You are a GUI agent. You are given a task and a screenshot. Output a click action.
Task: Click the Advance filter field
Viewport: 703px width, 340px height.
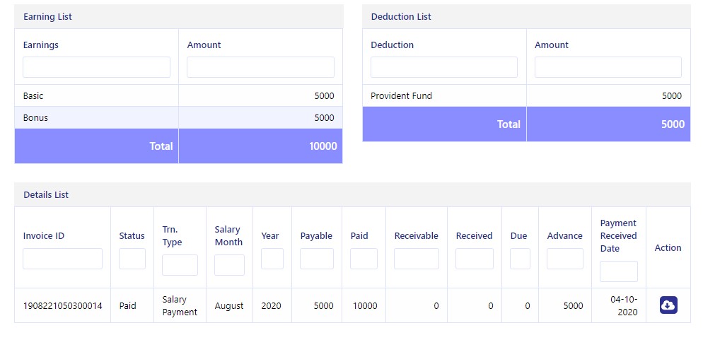565,259
